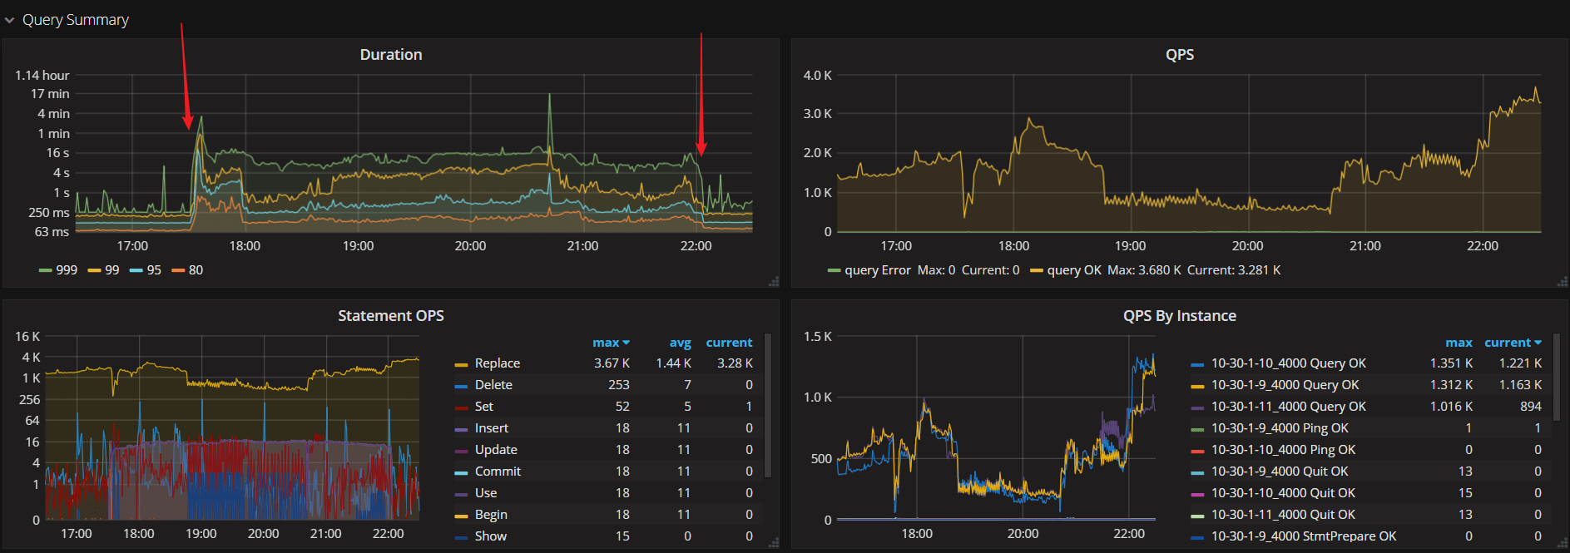Viewport: 1570px width, 553px height.
Task: Click the orange line icon beside 80
Action: click(178, 271)
